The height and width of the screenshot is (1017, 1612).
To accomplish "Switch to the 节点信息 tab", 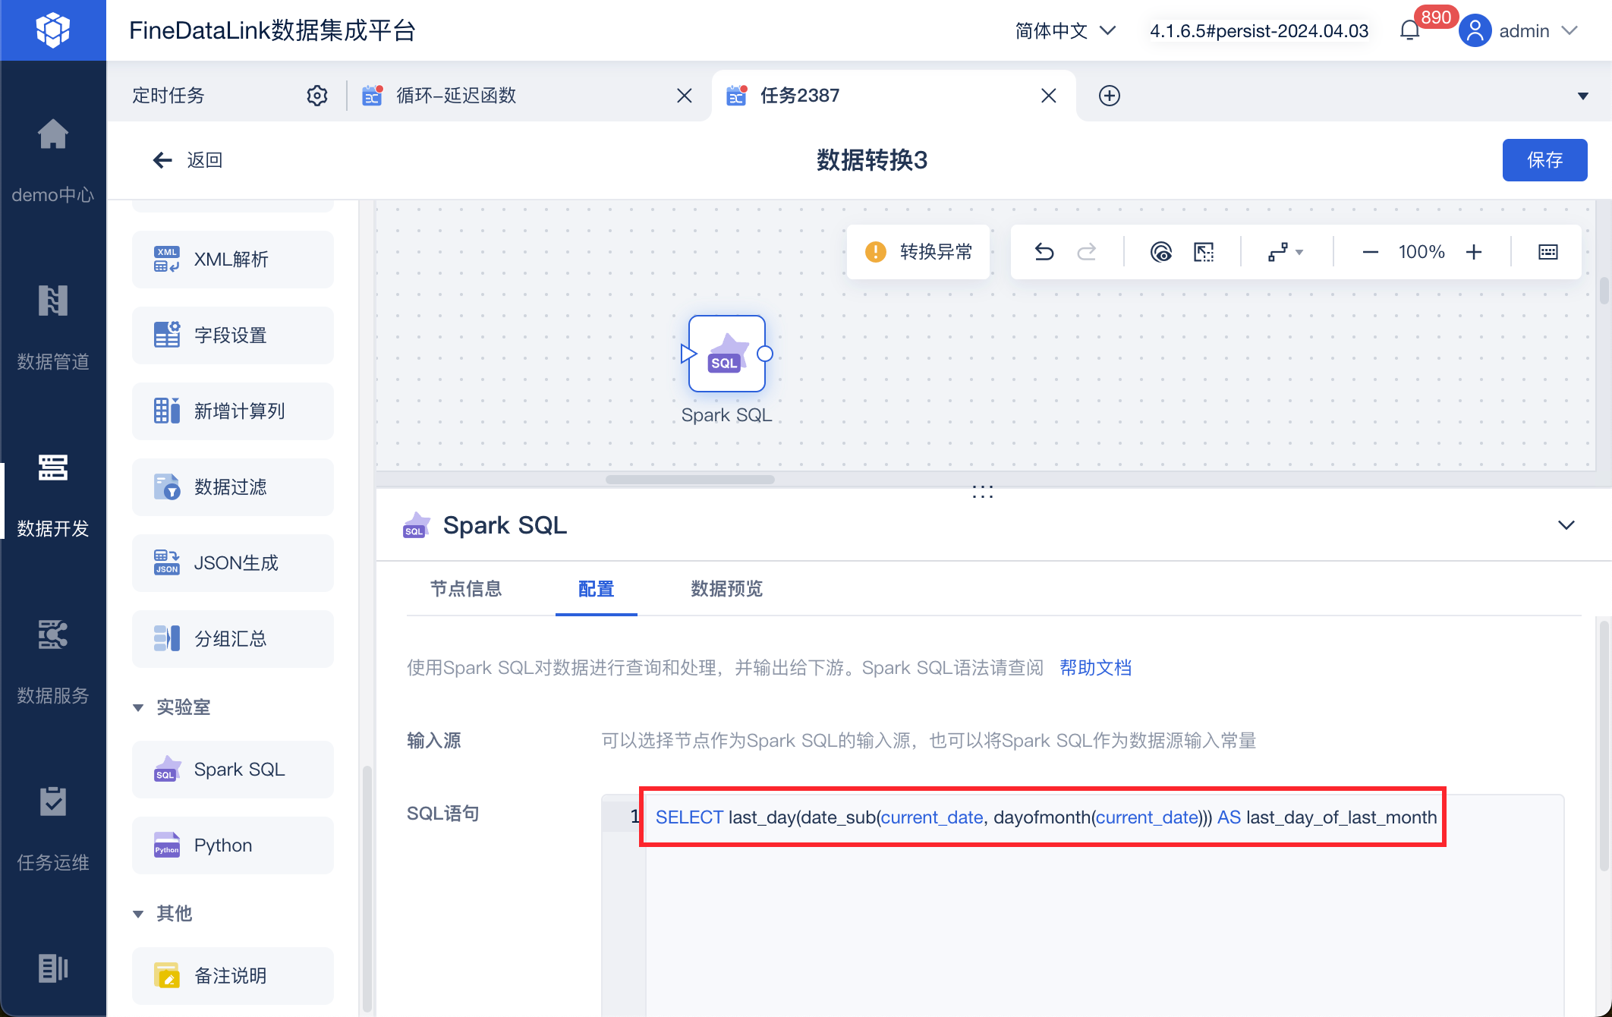I will click(466, 589).
